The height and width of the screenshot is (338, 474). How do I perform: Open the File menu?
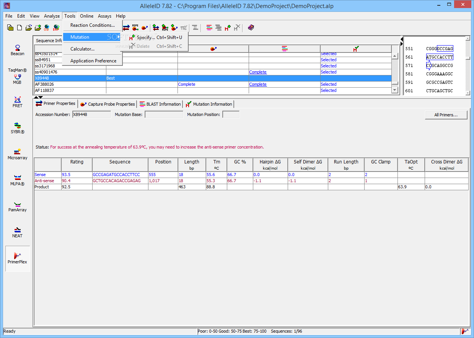coord(9,16)
